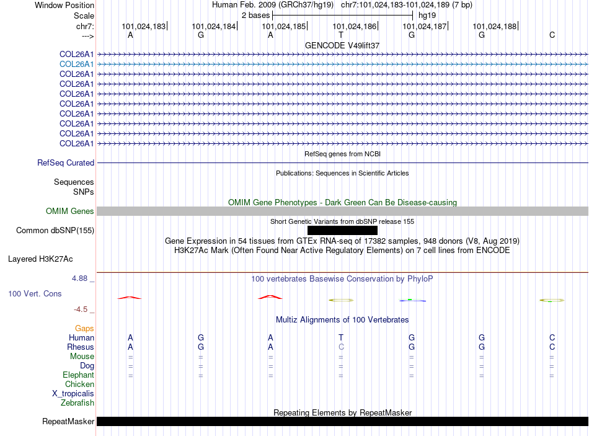Click the X_tropicalis species label
The height and width of the screenshot is (436, 589).
click(x=73, y=394)
